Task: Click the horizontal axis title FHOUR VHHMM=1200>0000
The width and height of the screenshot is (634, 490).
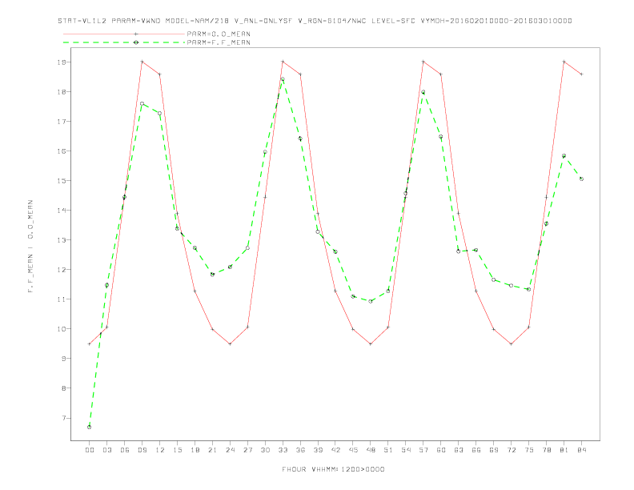Action: tap(333, 469)
